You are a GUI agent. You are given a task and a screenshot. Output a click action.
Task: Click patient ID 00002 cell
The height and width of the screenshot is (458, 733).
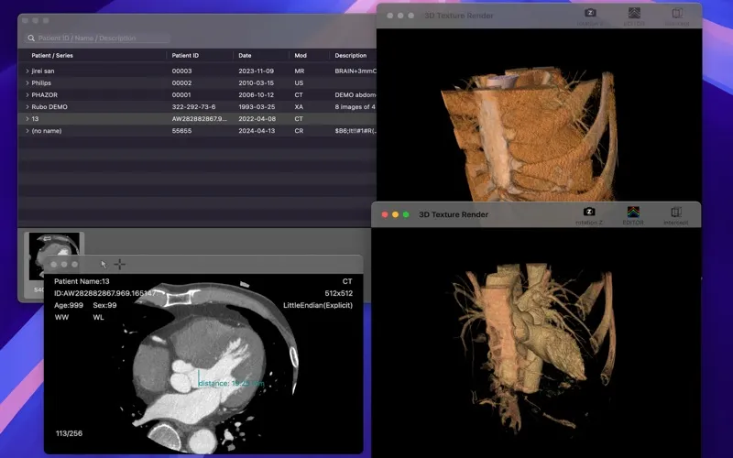181,82
